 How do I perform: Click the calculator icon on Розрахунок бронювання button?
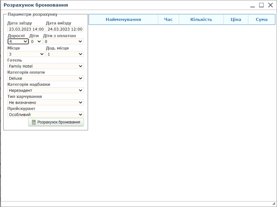point(34,122)
